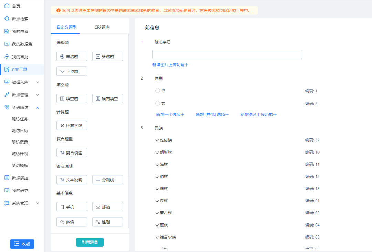The width and height of the screenshot is (372, 252).
Task: Click 新增一个选项 link under 性别
Action: (x=170, y=115)
